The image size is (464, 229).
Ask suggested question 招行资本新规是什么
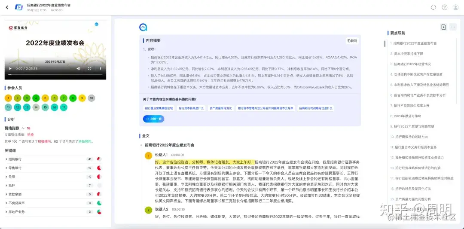[191, 108]
